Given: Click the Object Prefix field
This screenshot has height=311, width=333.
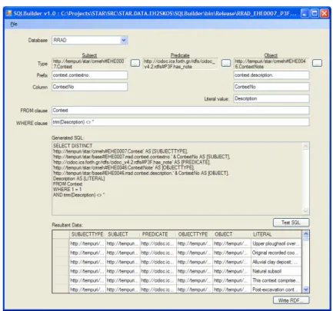Looking at the screenshot, I should pyautogui.click(x=271, y=75).
